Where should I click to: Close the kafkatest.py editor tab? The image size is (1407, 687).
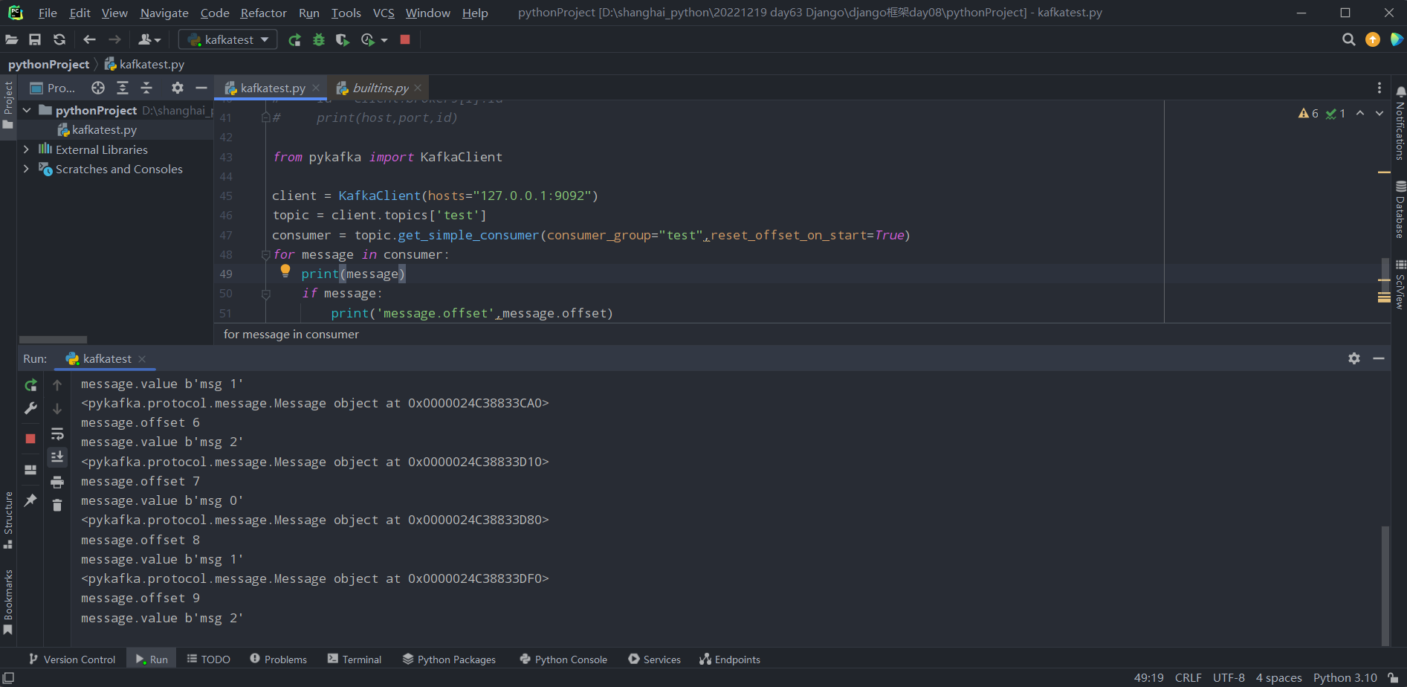coord(316,88)
